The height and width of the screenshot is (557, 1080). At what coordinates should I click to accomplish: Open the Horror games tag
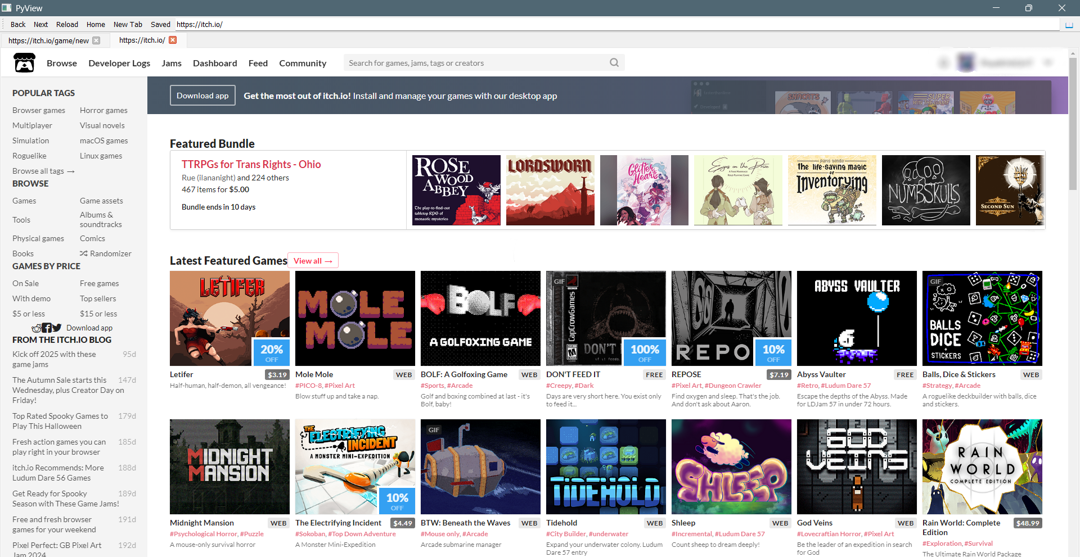pyautogui.click(x=103, y=110)
